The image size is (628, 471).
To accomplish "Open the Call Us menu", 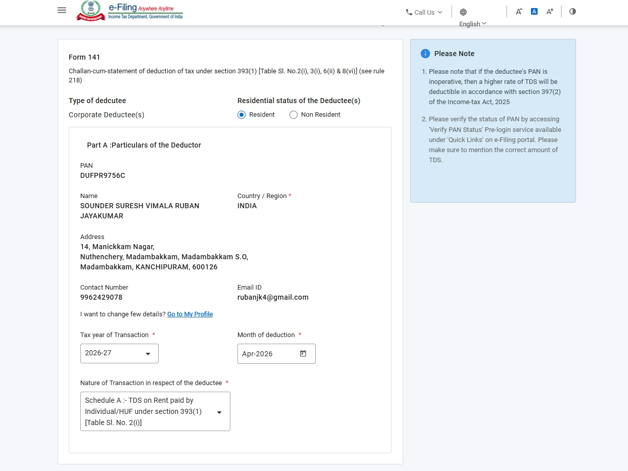I will [424, 12].
